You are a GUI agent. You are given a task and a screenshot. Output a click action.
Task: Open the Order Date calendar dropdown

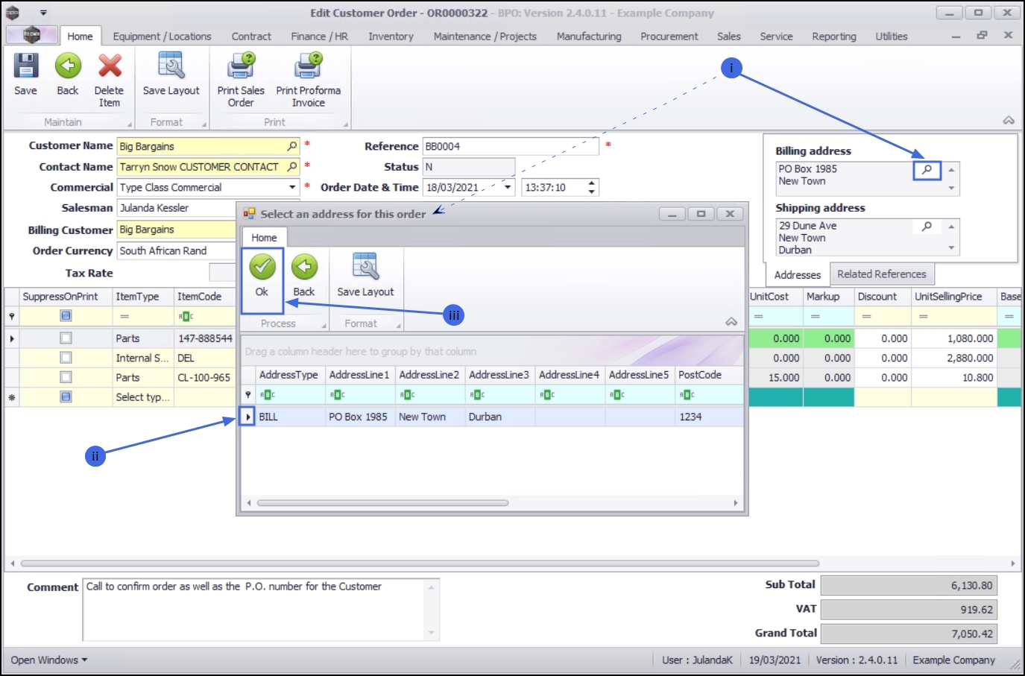pos(508,188)
